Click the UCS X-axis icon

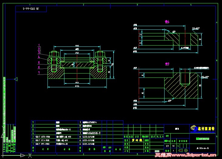[30, 156]
